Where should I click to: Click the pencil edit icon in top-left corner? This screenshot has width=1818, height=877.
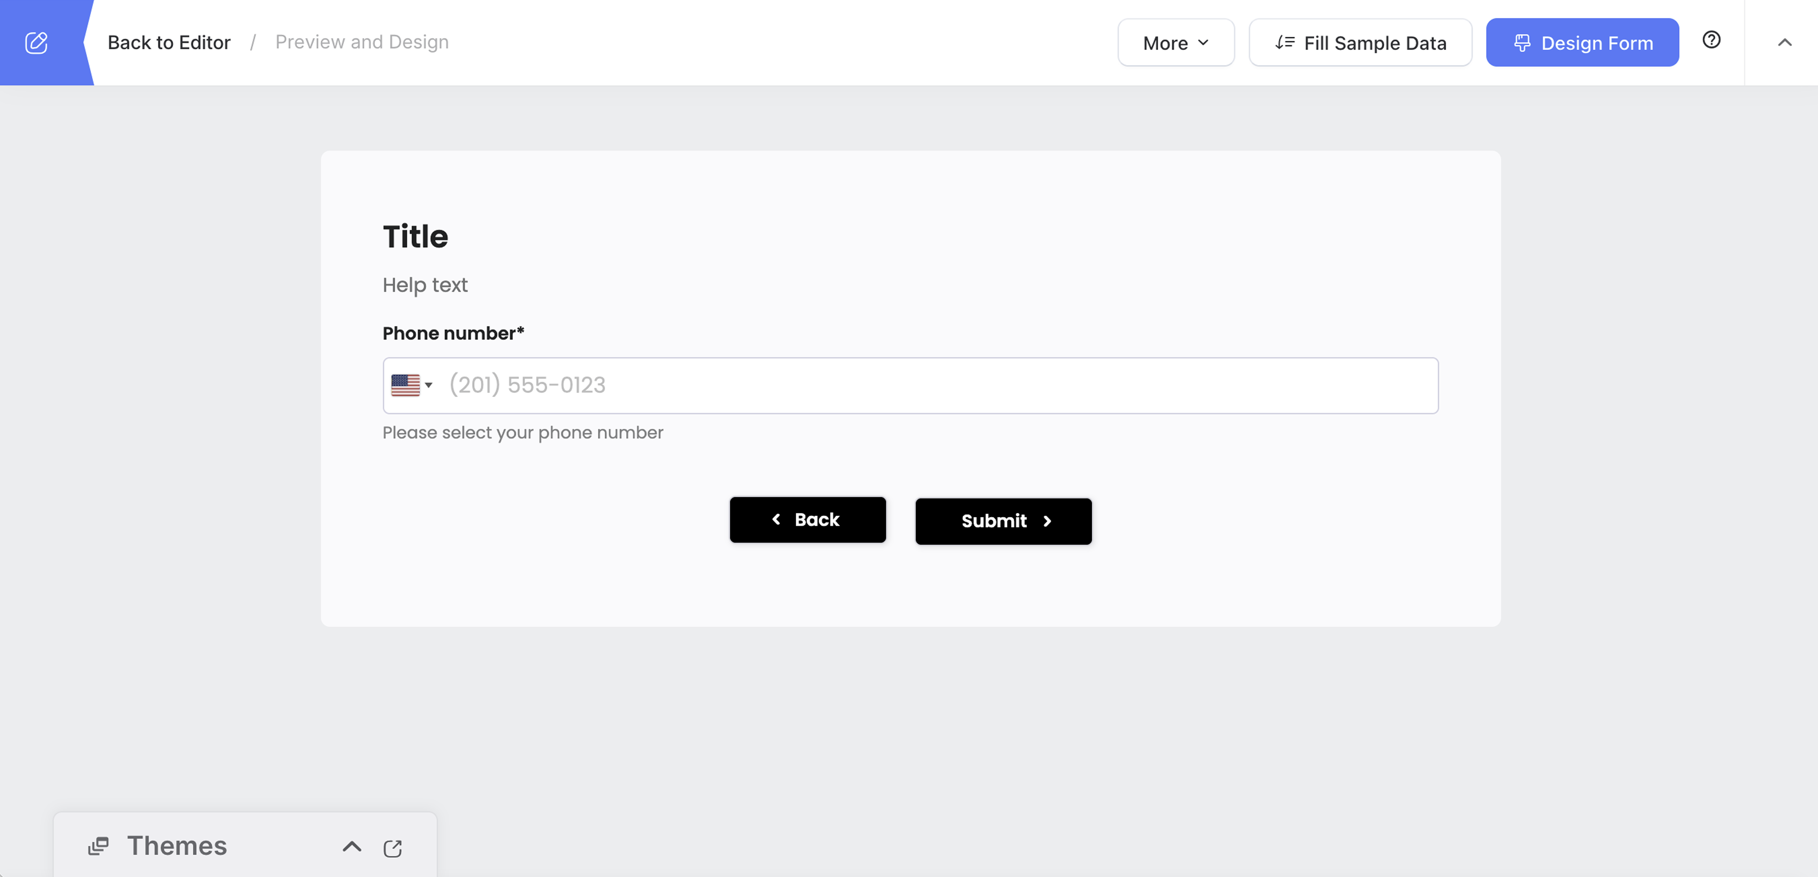click(x=37, y=42)
